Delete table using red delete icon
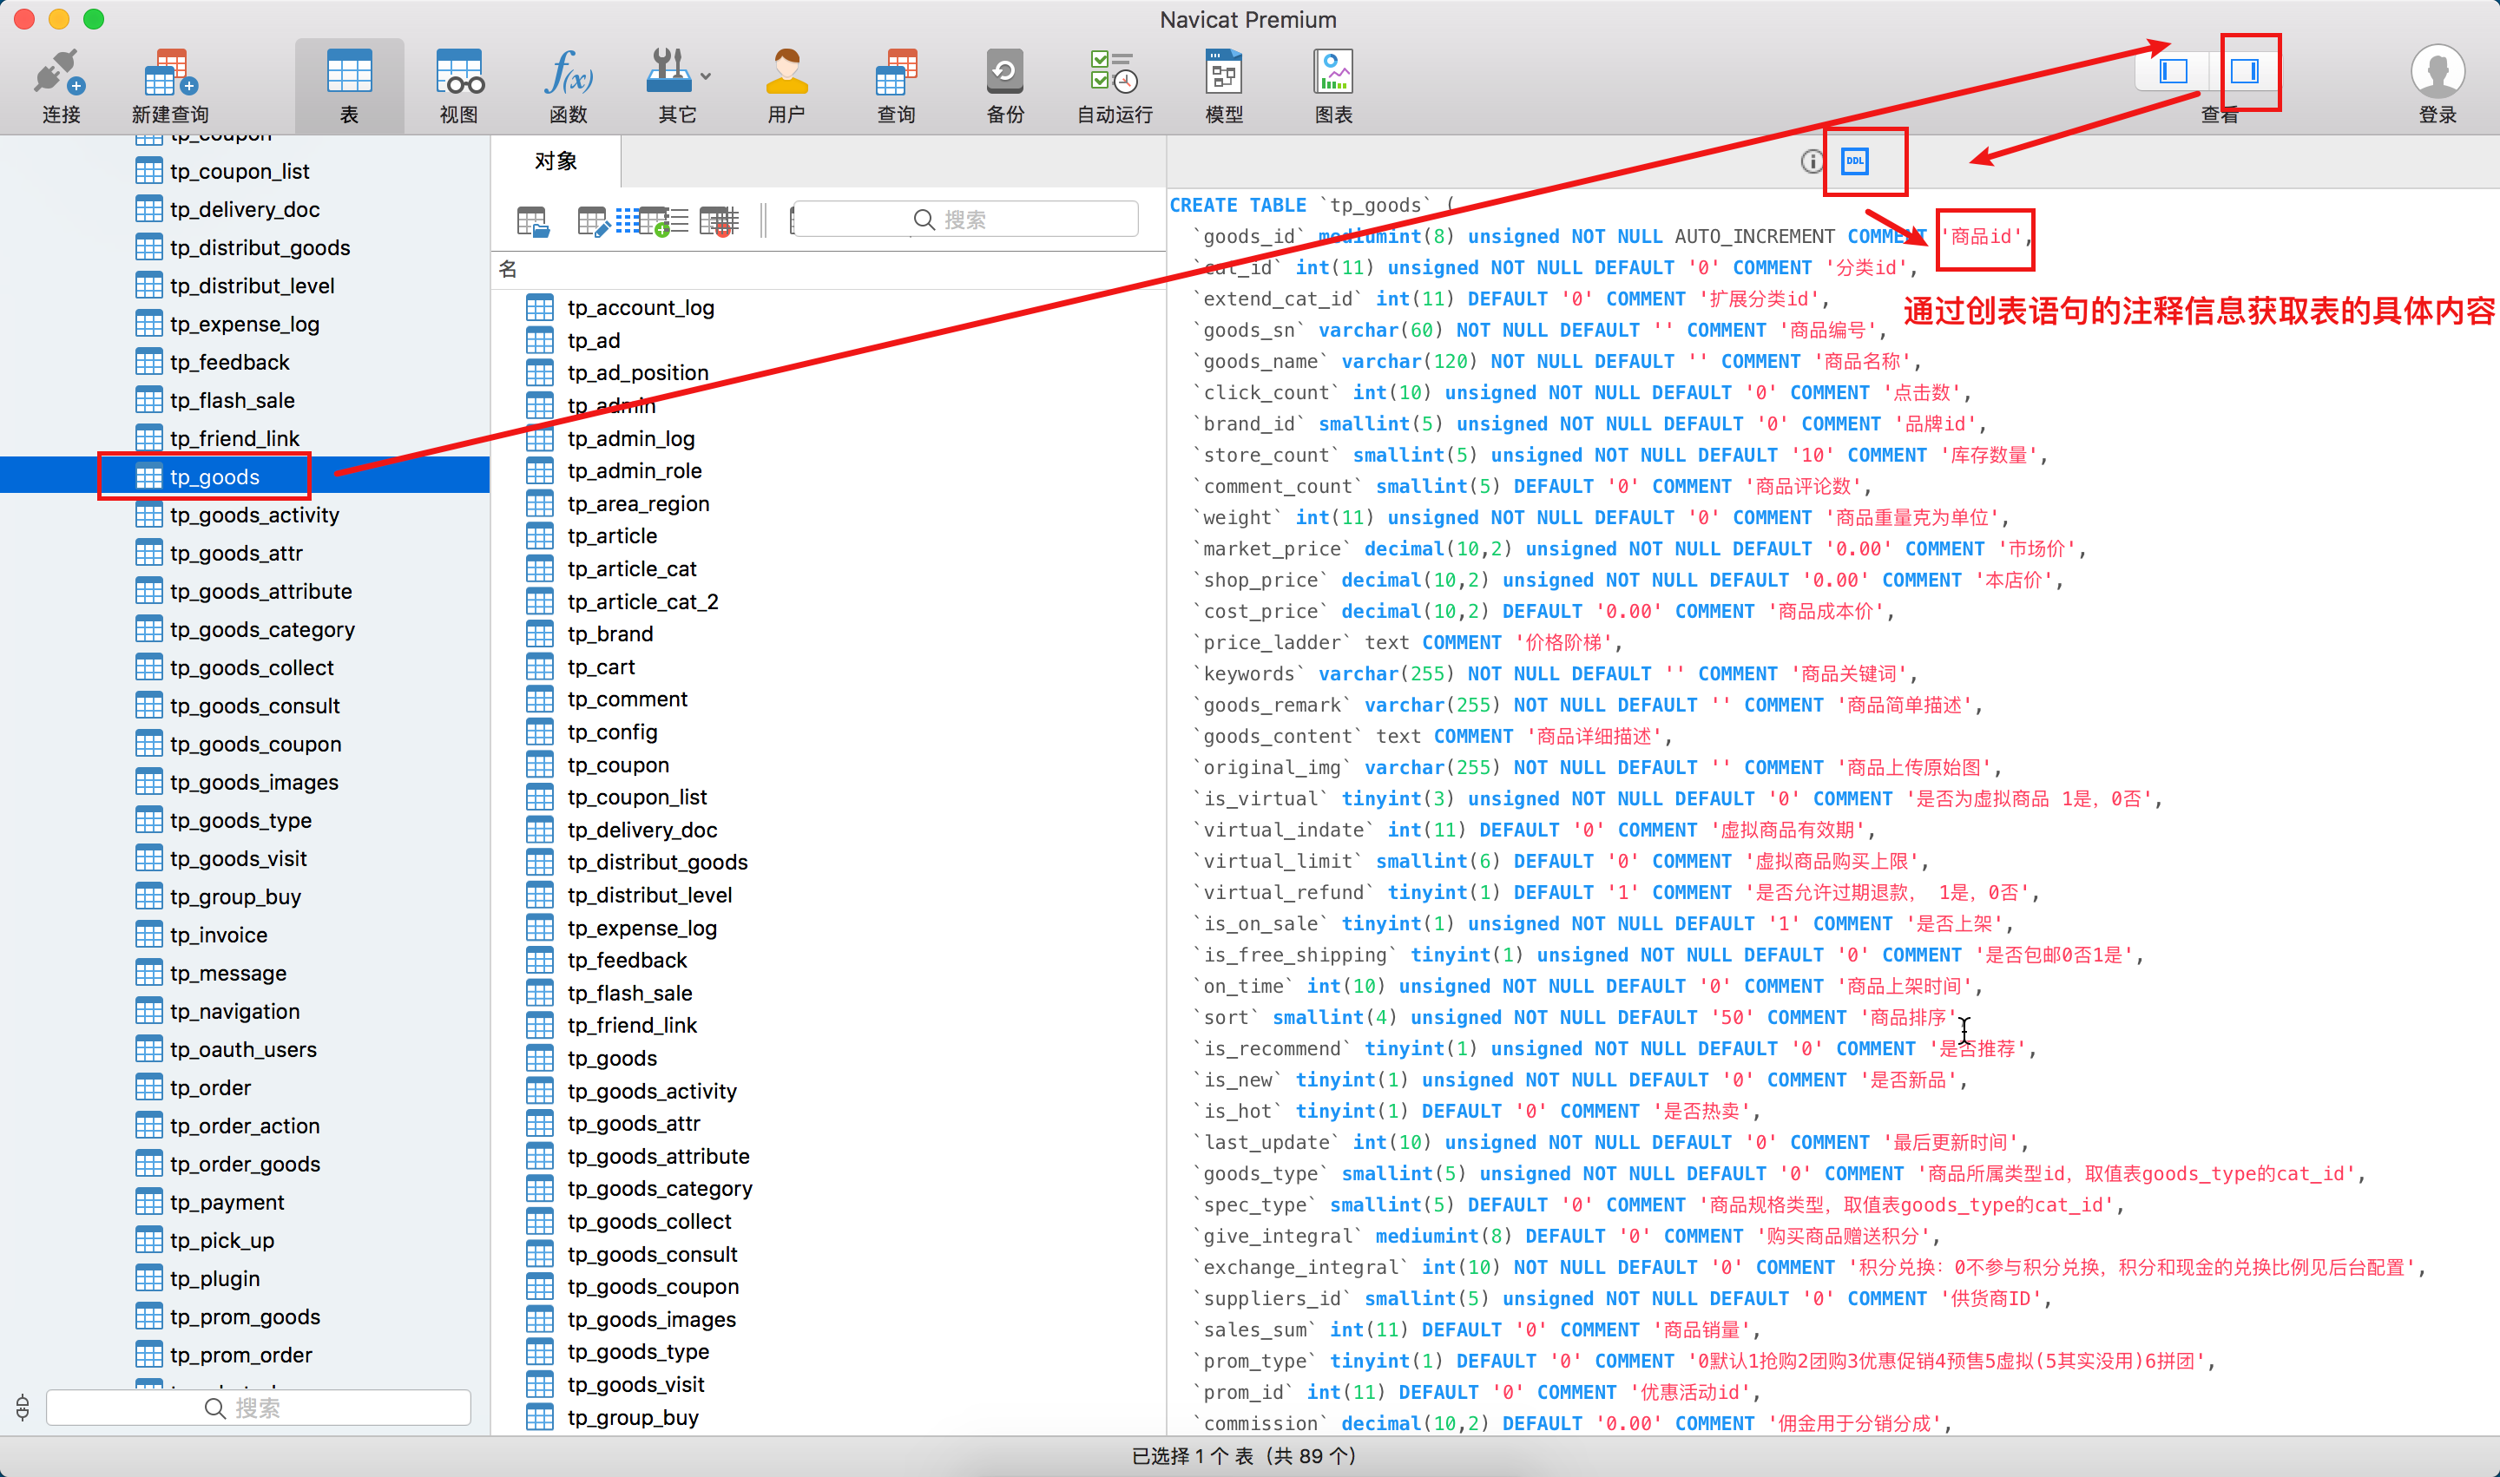The width and height of the screenshot is (2500, 1477). coord(719,220)
